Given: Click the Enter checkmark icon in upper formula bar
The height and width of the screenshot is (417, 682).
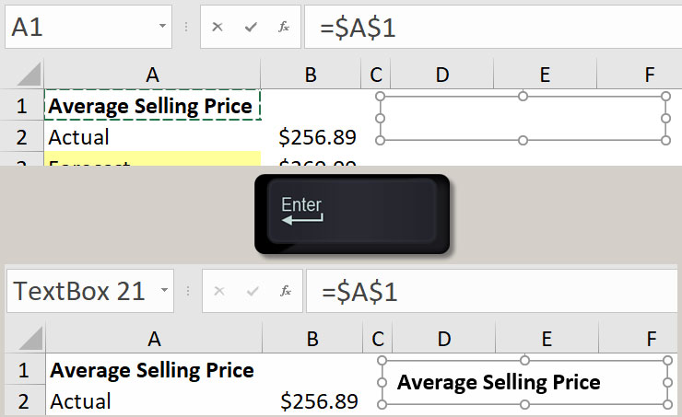Looking at the screenshot, I should pos(251,28).
